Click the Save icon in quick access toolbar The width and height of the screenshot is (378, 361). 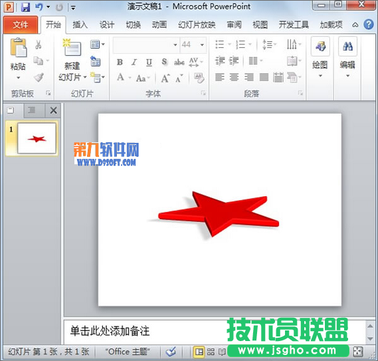(x=25, y=7)
